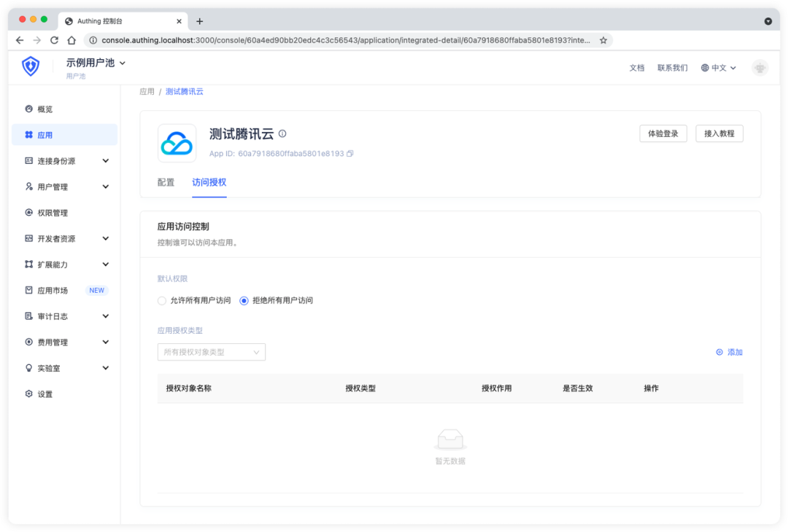The width and height of the screenshot is (788, 532).
Task: Expand the 实验室 menu chevron
Action: click(x=106, y=368)
